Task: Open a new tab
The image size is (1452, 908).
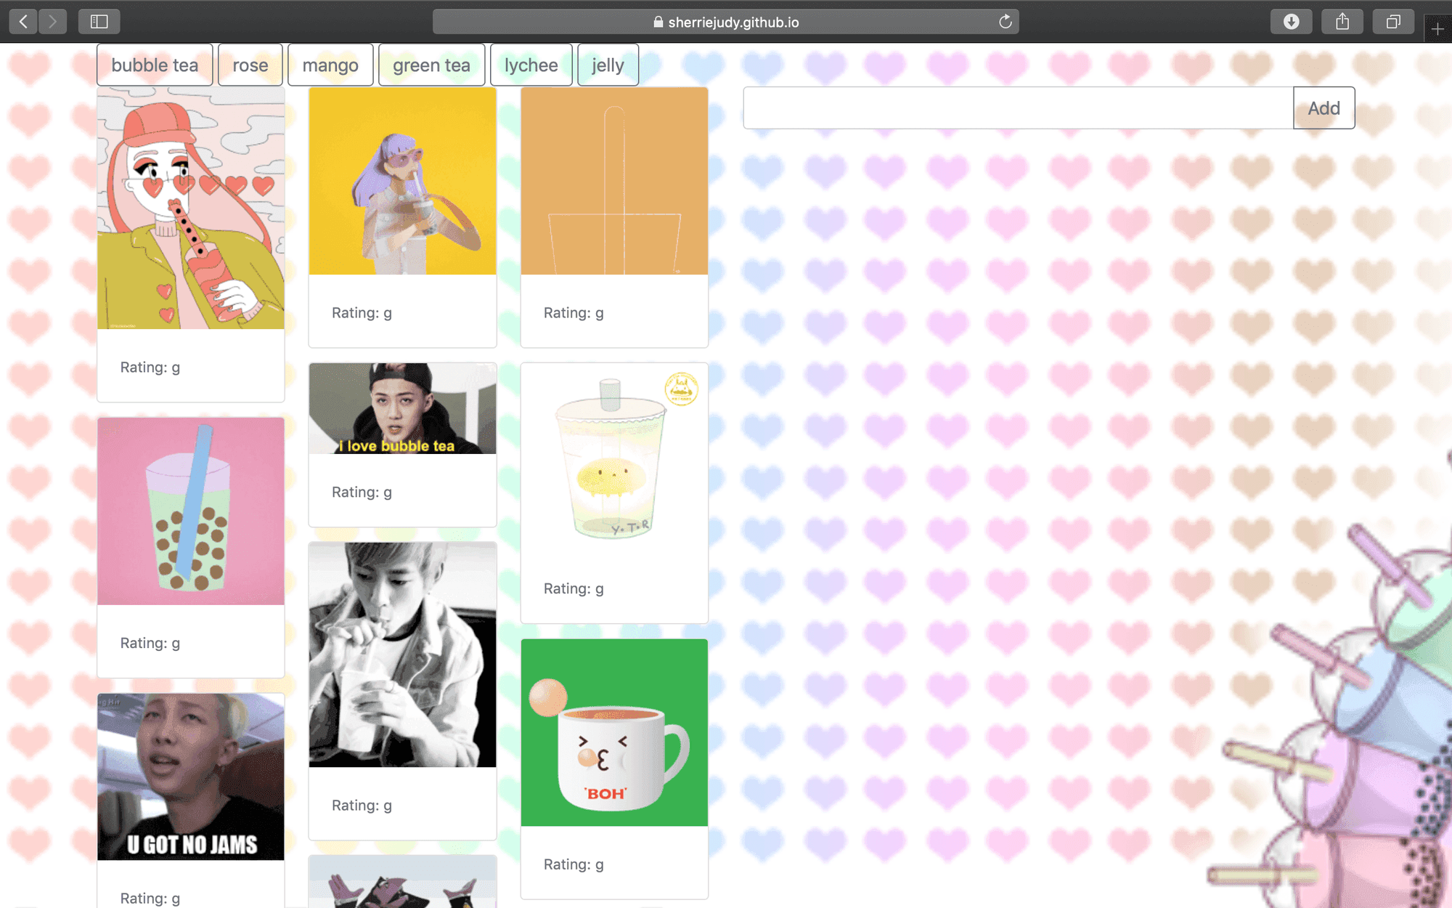Action: pyautogui.click(x=1437, y=29)
